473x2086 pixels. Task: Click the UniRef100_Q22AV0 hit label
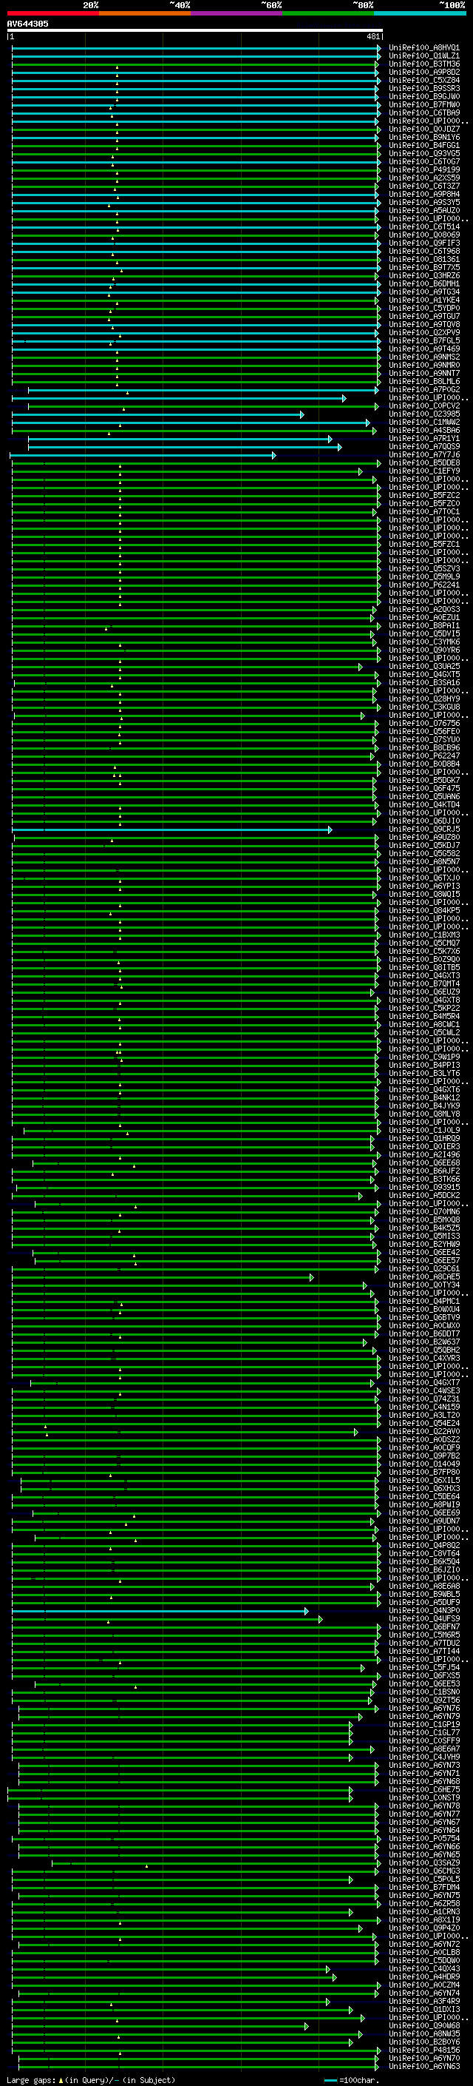point(424,1432)
